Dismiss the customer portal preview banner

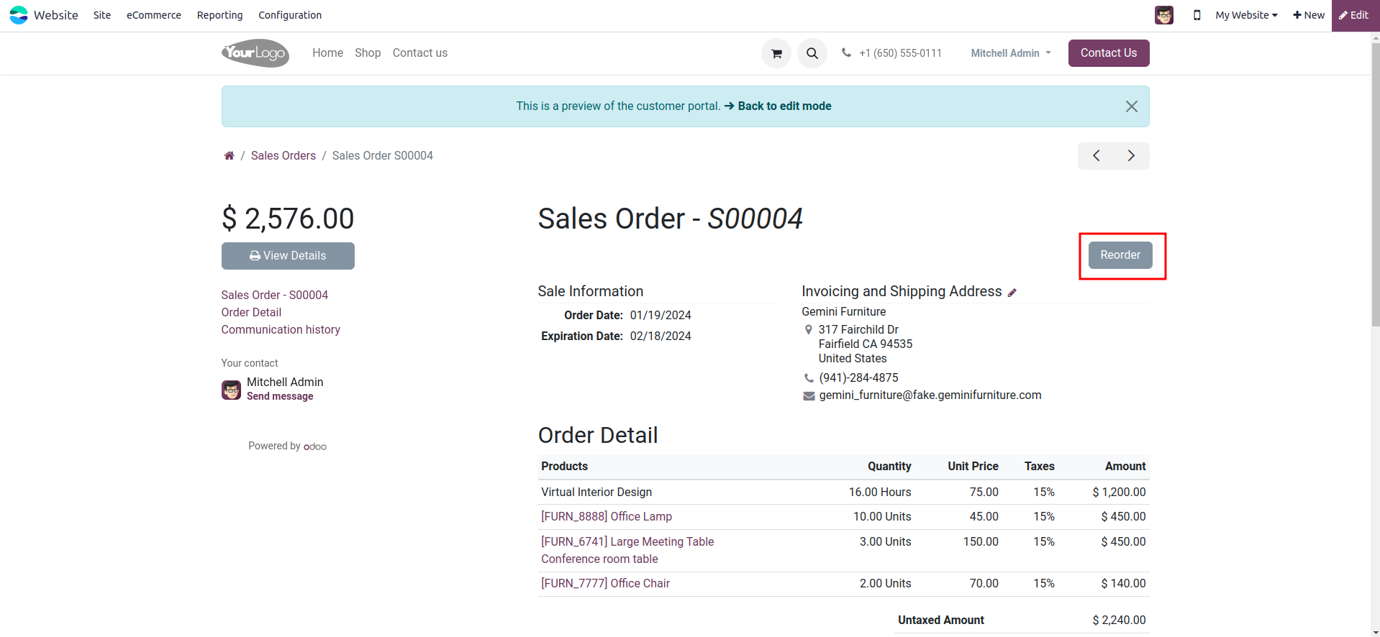click(1131, 106)
